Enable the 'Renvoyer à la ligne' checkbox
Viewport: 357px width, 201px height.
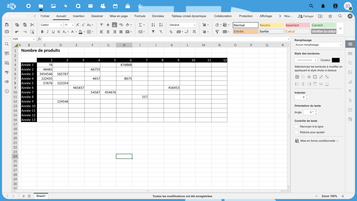coord(296,126)
